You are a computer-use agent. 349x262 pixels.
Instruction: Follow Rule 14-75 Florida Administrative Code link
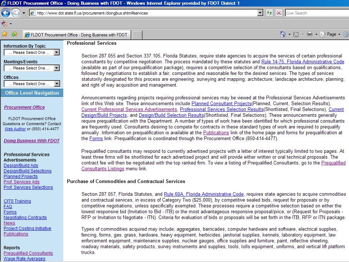tap(303, 62)
